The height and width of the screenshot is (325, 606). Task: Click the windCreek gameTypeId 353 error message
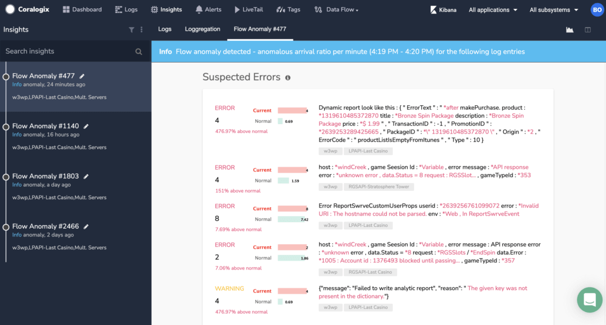pyautogui.click(x=424, y=171)
